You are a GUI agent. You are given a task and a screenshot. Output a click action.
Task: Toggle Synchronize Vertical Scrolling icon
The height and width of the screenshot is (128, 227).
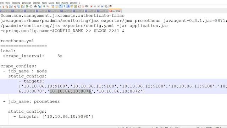52,6
